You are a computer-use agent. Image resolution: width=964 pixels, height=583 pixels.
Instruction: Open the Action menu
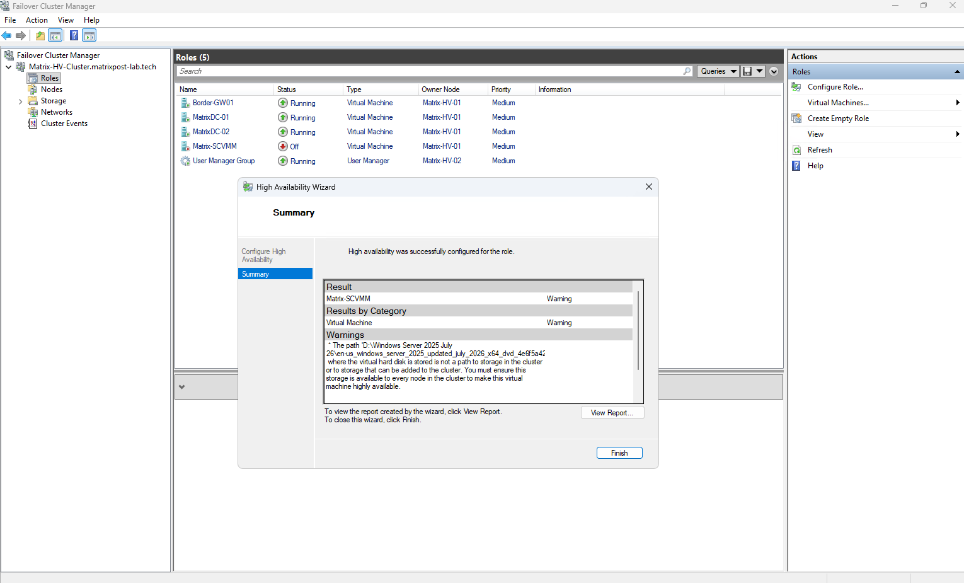(x=37, y=20)
